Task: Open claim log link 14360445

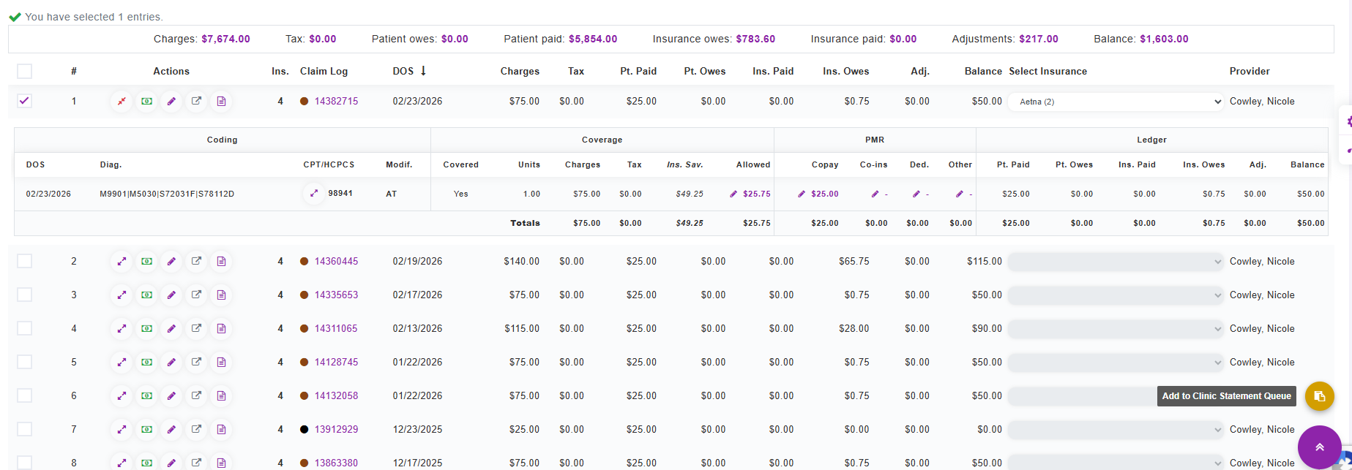Action: (336, 261)
